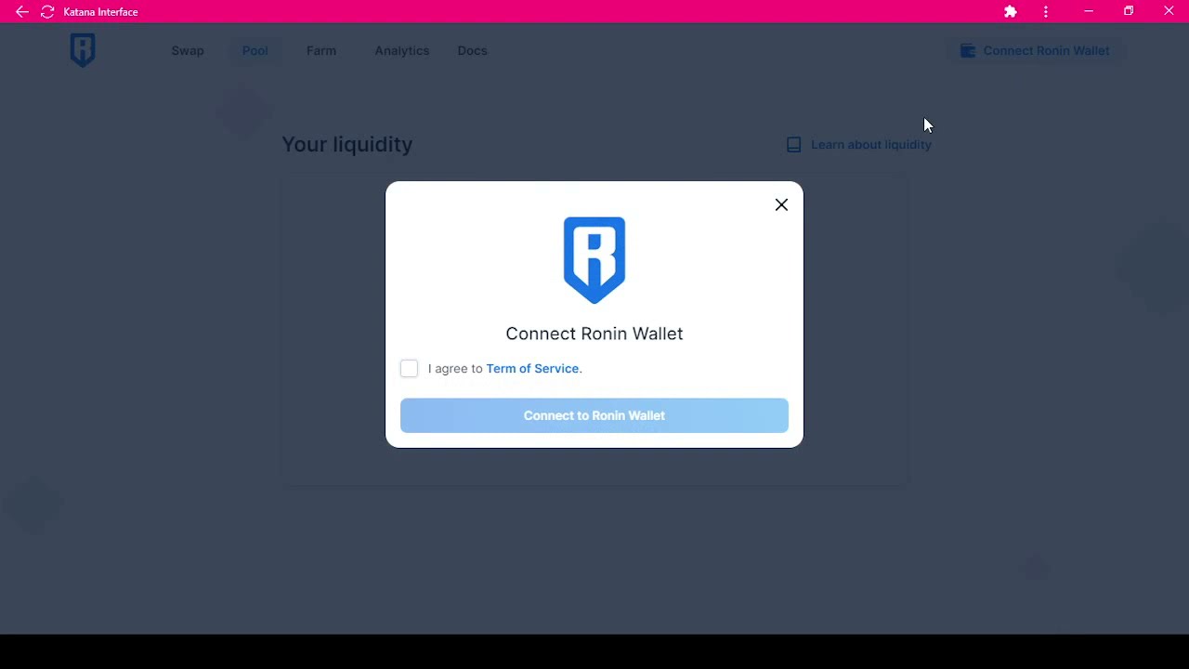Open the Docs link in navigation
The image size is (1189, 669).
[472, 51]
